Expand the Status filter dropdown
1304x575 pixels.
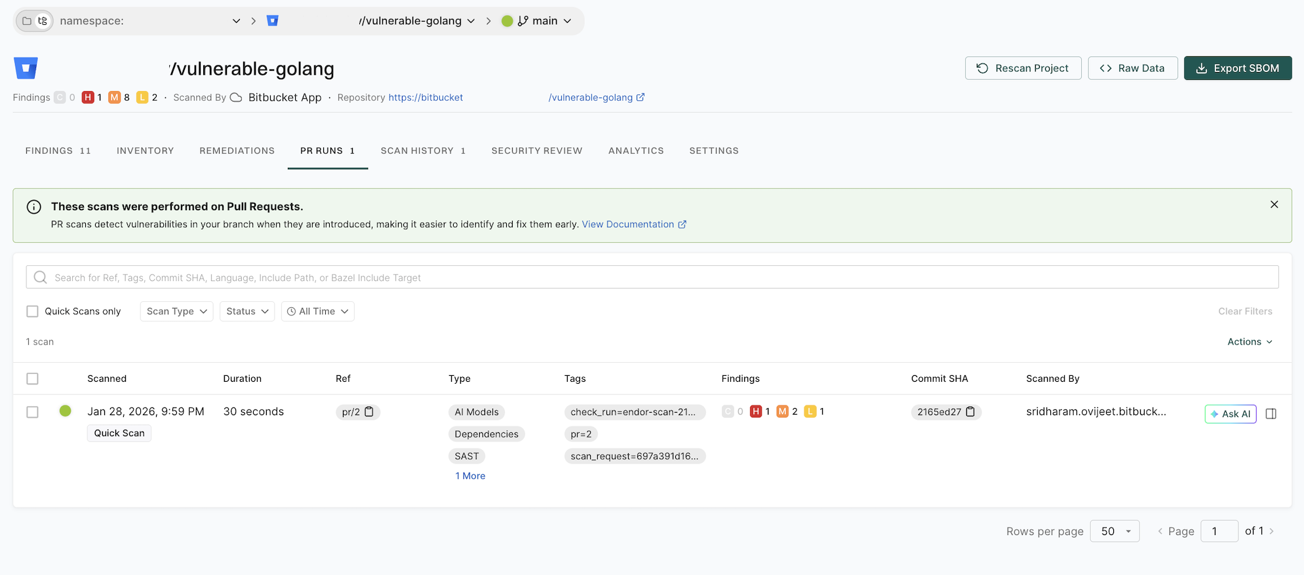(247, 312)
